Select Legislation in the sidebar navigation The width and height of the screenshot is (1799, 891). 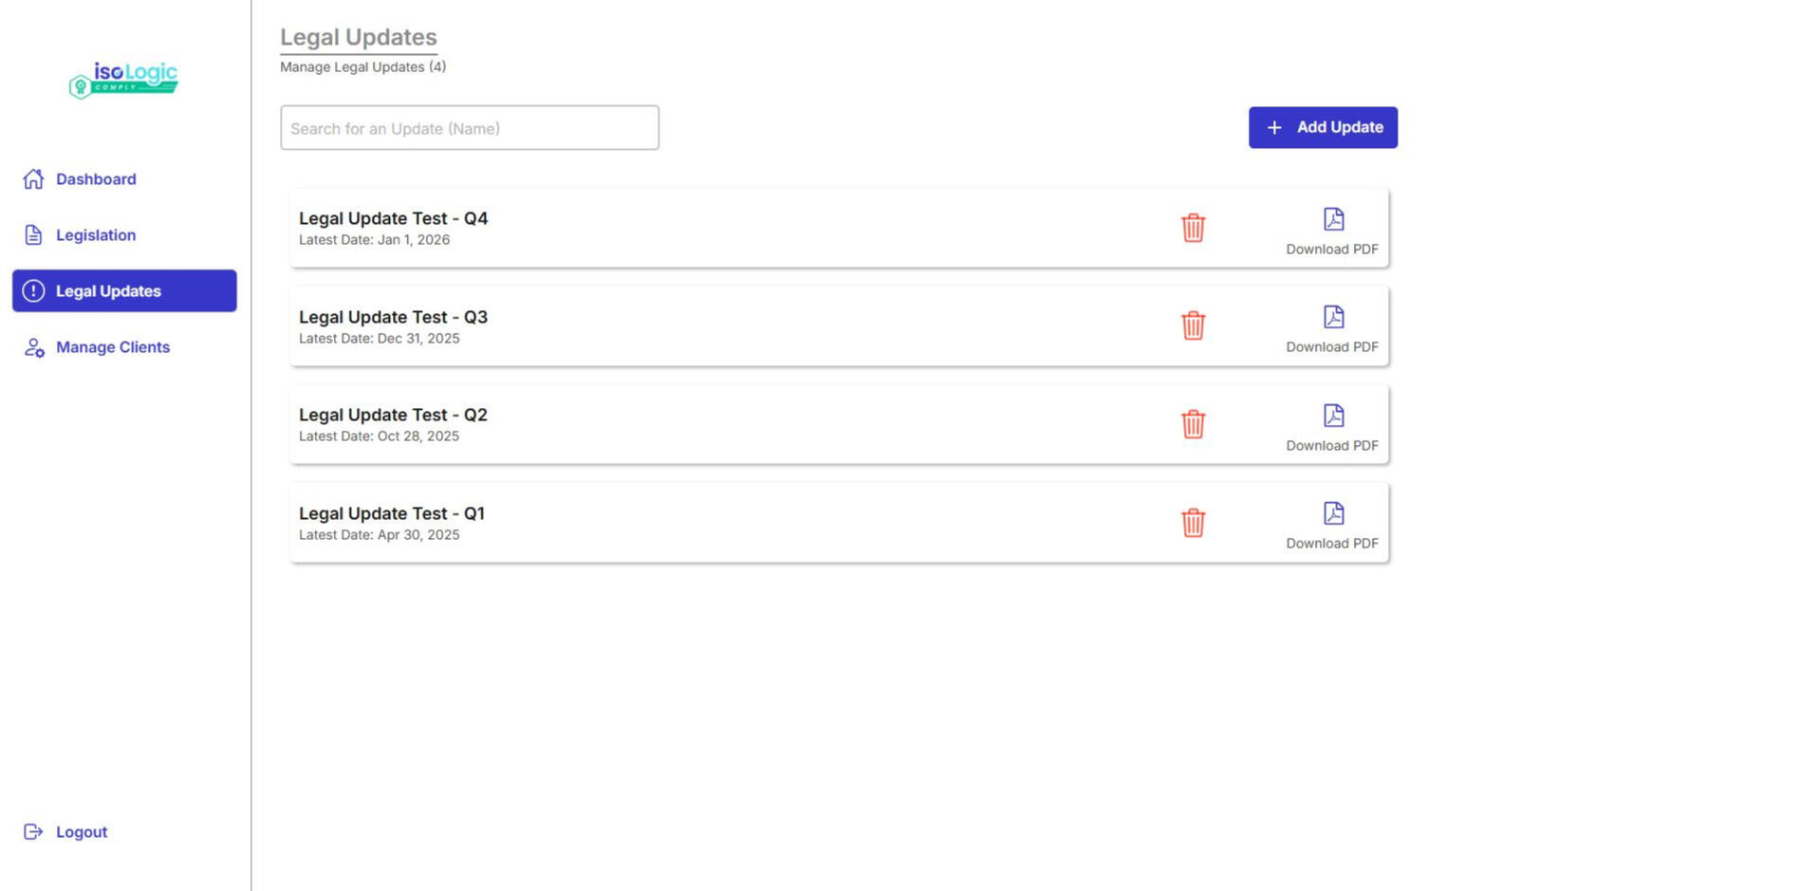click(95, 234)
